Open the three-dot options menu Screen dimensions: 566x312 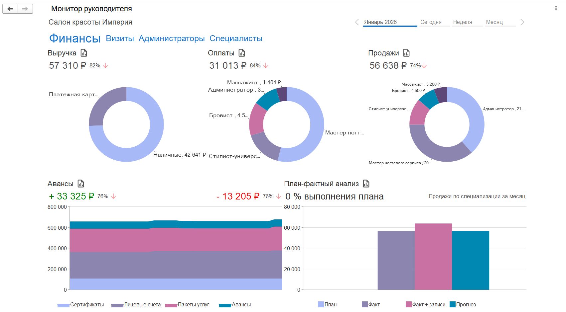pyautogui.click(x=556, y=8)
